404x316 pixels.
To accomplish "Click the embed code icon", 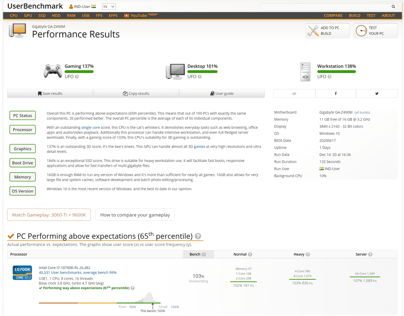I will point(294,94).
